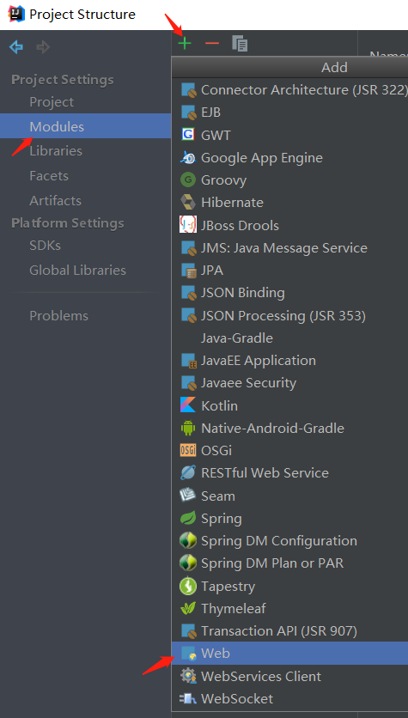Click the Google App Engine icon

pyautogui.click(x=188, y=157)
